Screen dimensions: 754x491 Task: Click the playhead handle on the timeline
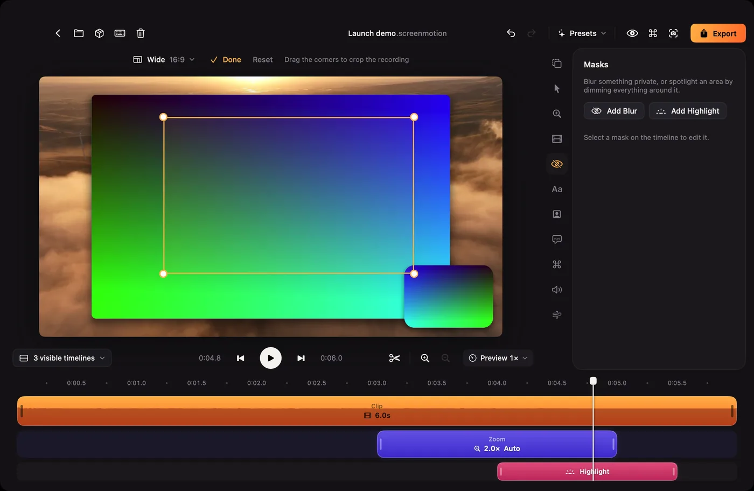point(593,381)
